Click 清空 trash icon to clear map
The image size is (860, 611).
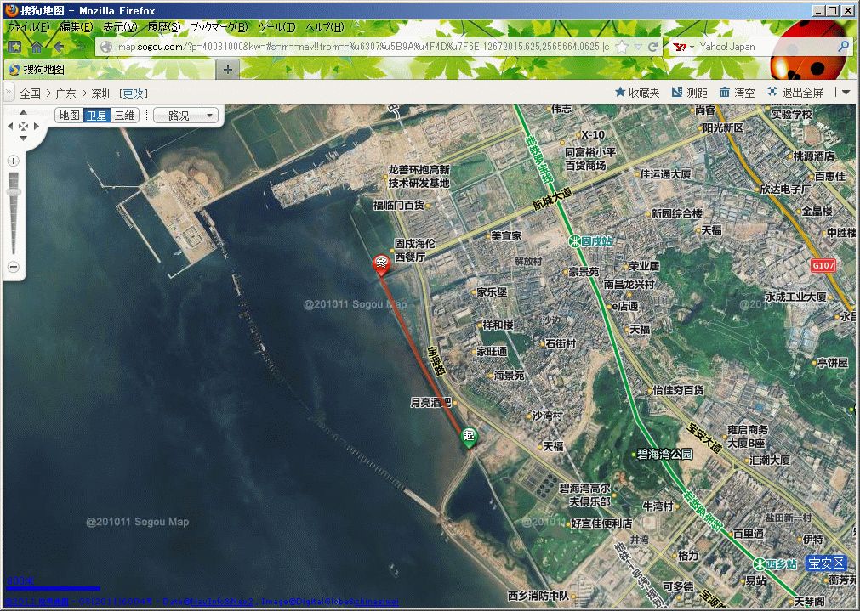click(737, 93)
